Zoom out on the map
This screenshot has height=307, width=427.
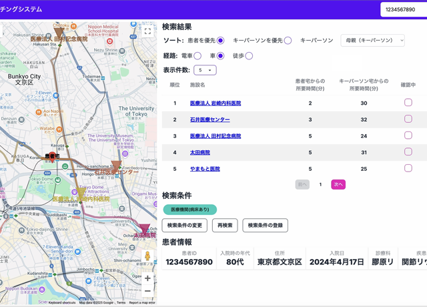click(x=147, y=292)
